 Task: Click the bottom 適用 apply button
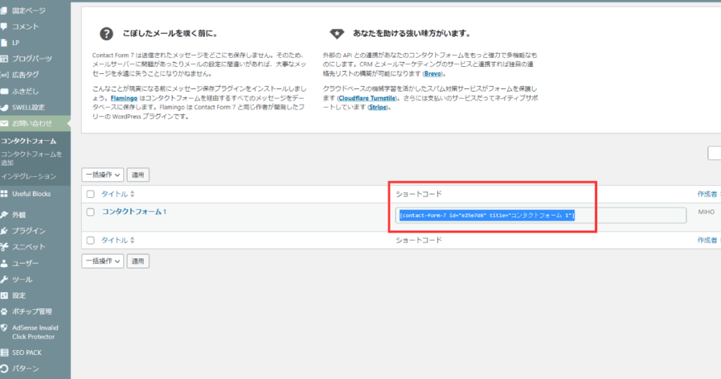click(138, 261)
